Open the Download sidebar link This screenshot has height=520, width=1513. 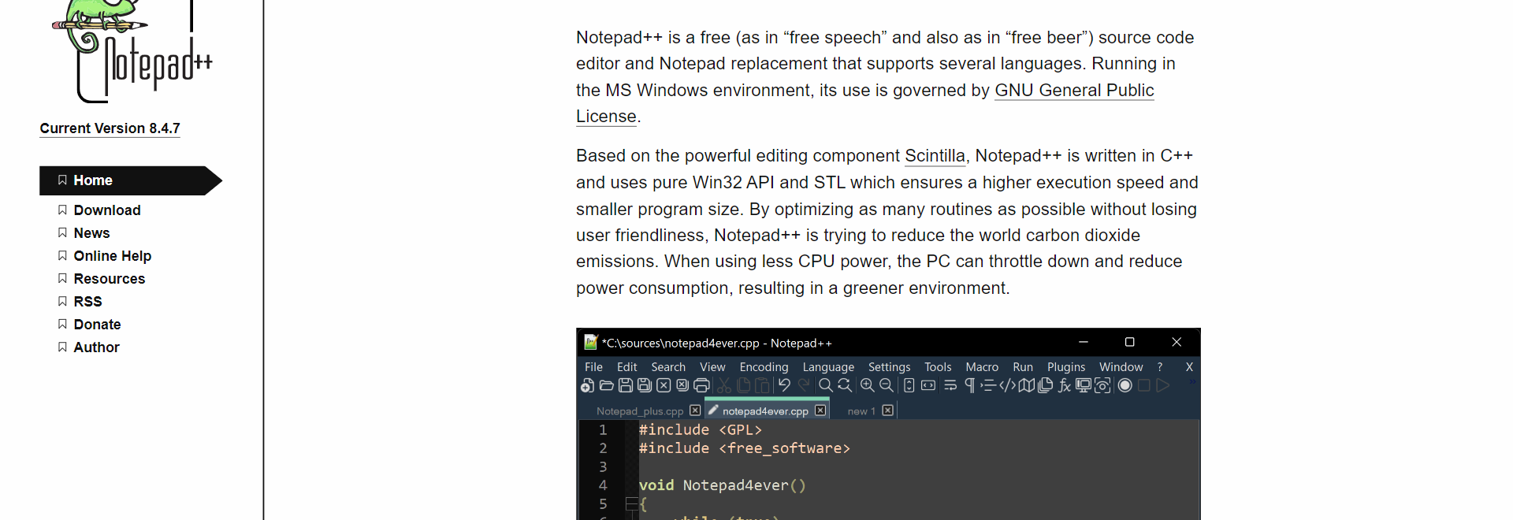click(x=107, y=210)
